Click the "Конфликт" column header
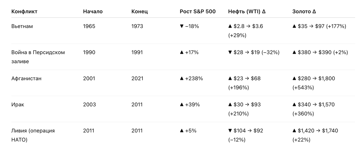 24,12
